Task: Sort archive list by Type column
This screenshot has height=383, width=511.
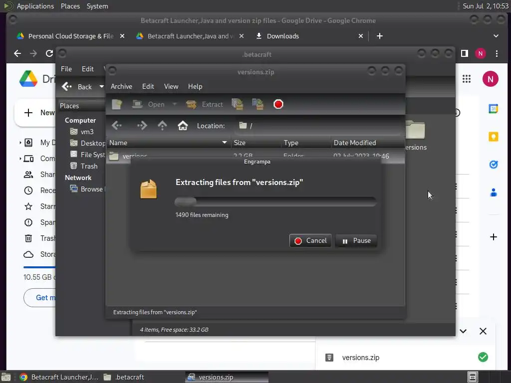Action: pos(306,143)
